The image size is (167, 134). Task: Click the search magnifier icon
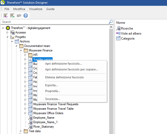[111, 22]
